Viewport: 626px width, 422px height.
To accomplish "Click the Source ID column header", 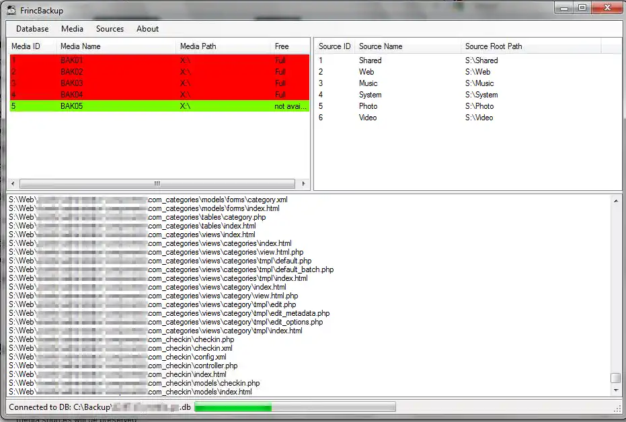I will click(335, 46).
